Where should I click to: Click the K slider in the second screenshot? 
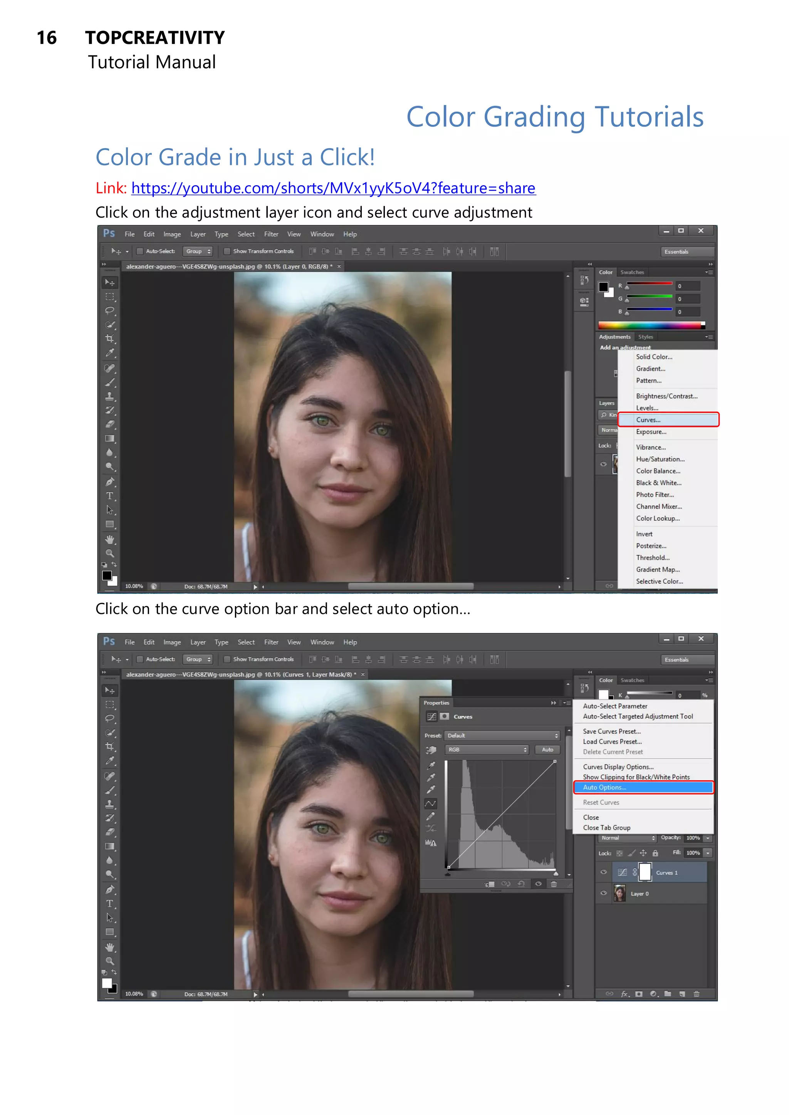(x=649, y=694)
